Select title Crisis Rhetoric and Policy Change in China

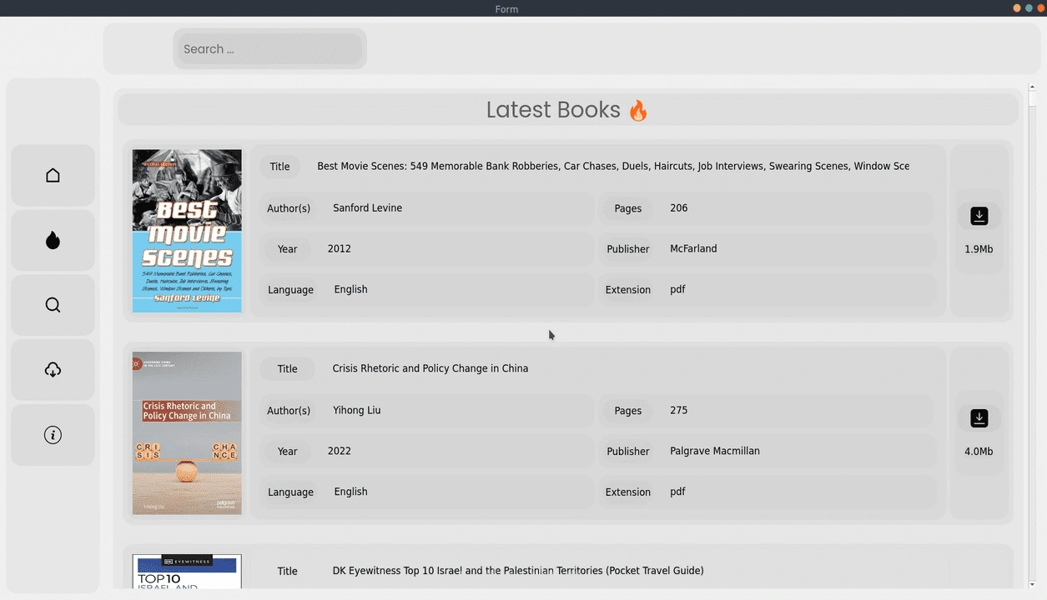point(430,368)
